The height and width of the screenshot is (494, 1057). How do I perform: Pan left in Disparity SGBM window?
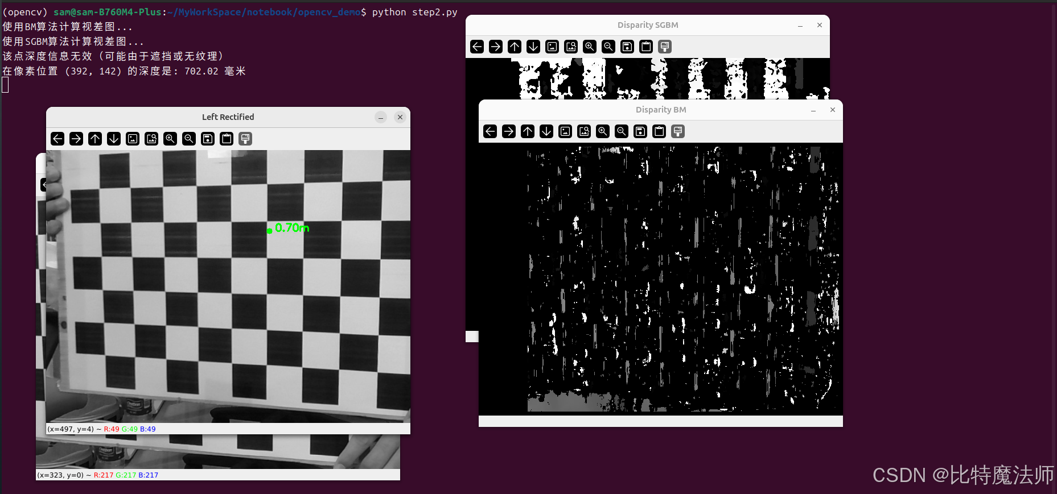(x=477, y=47)
